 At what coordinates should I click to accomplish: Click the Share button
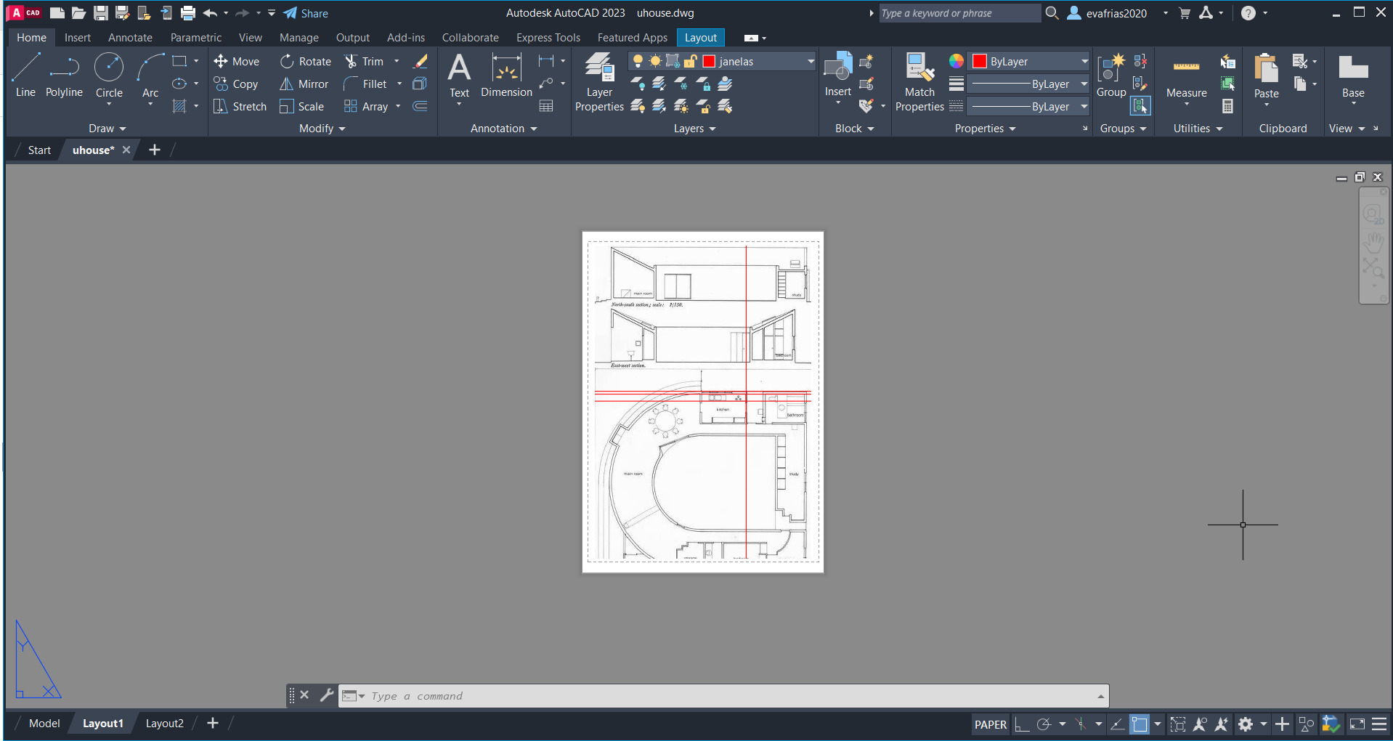click(306, 13)
